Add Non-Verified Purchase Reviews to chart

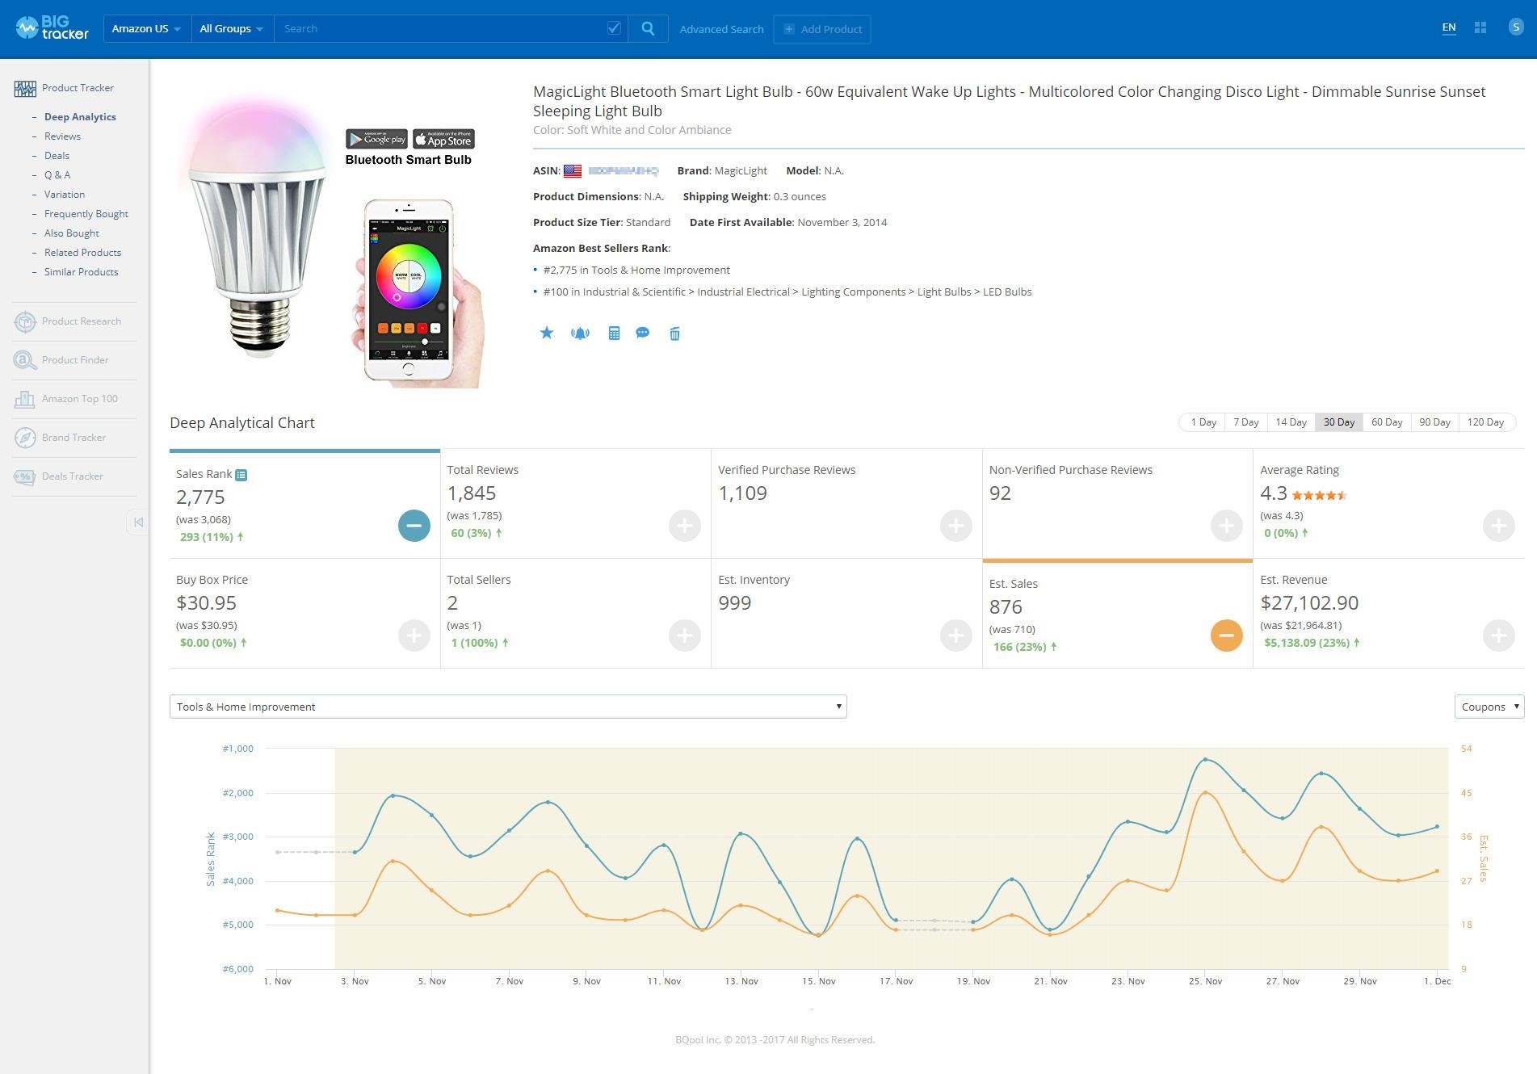point(1227,526)
